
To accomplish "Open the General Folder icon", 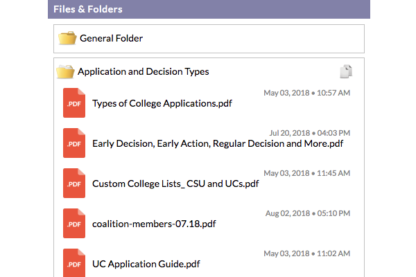I will pos(67,38).
